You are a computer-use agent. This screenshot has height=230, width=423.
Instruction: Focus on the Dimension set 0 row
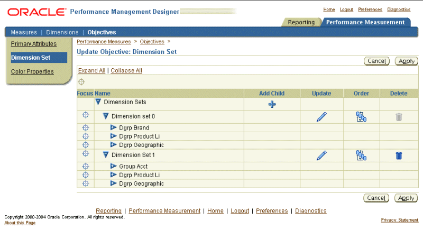(86, 115)
